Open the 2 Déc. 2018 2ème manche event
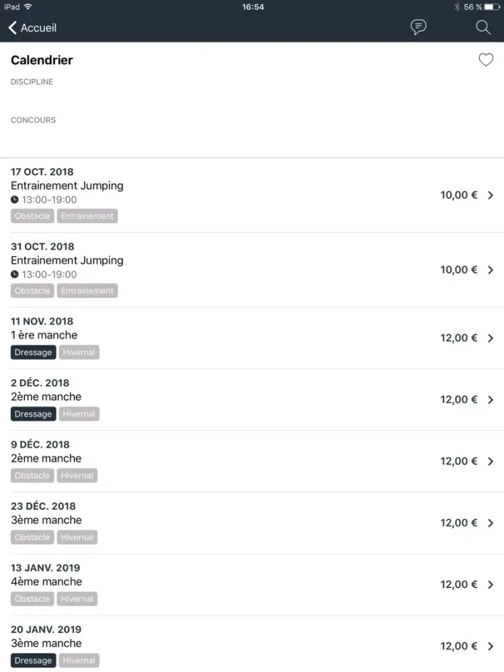This screenshot has height=672, width=504. click(x=252, y=400)
